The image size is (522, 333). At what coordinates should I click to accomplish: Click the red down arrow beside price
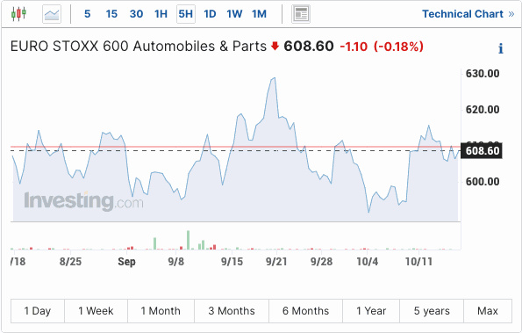pos(275,46)
